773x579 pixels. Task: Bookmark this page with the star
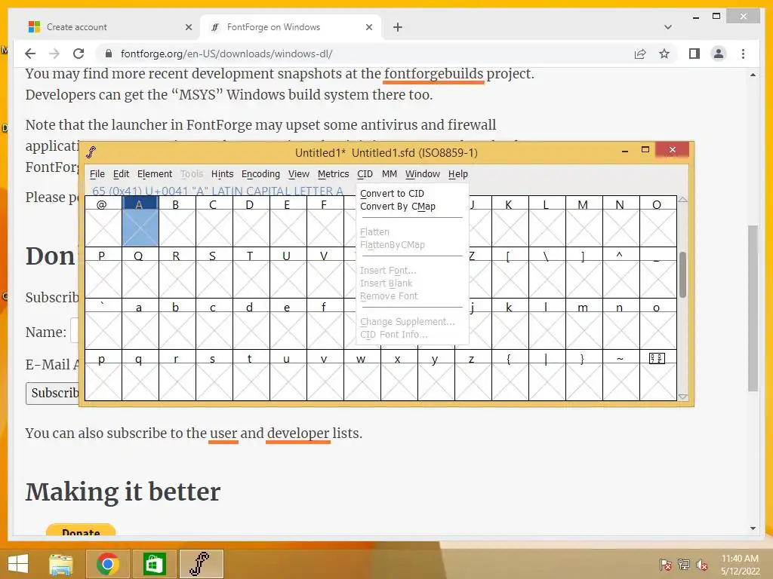664,54
